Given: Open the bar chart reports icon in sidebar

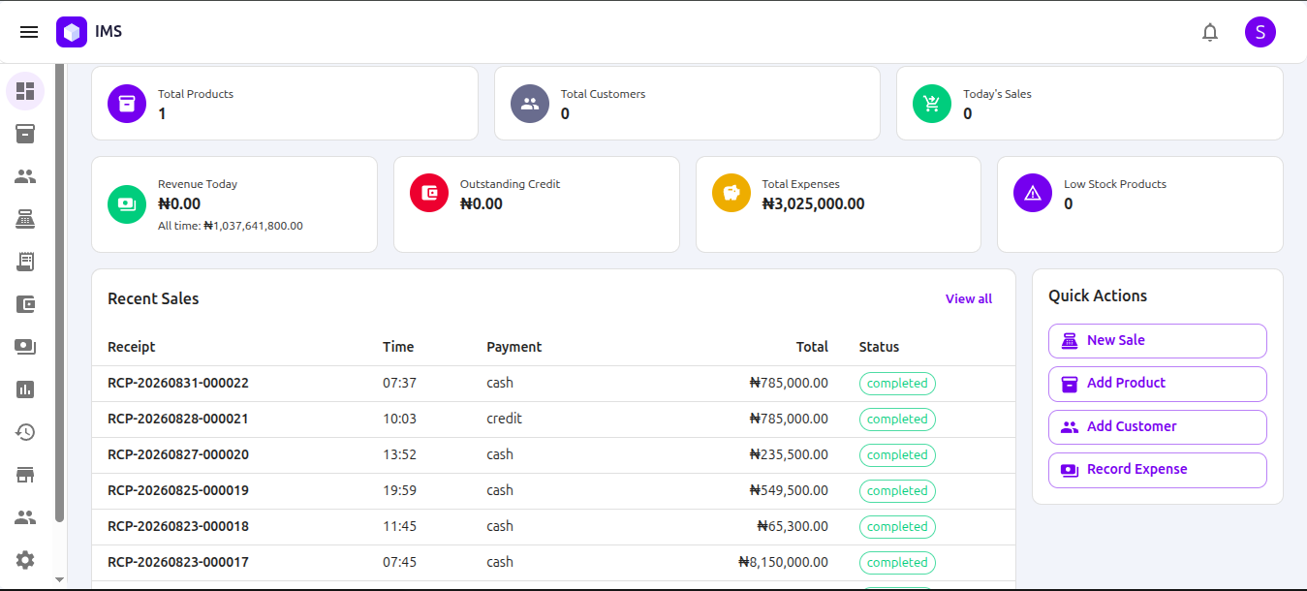Looking at the screenshot, I should pos(25,389).
